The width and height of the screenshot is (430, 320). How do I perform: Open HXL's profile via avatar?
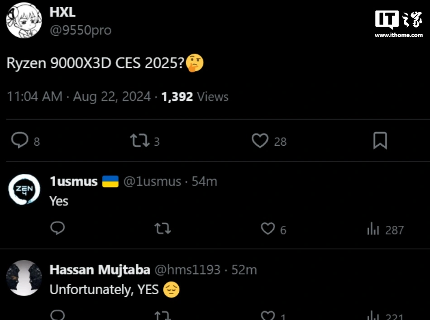tap(24, 20)
